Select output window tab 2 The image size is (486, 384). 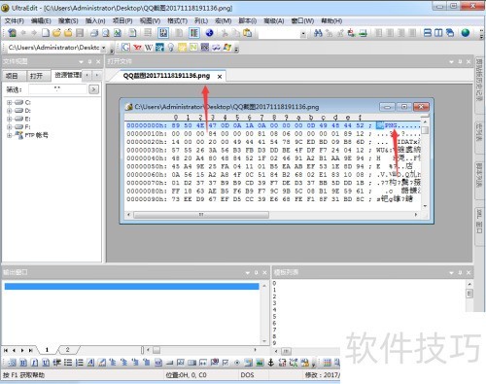[x=67, y=350]
